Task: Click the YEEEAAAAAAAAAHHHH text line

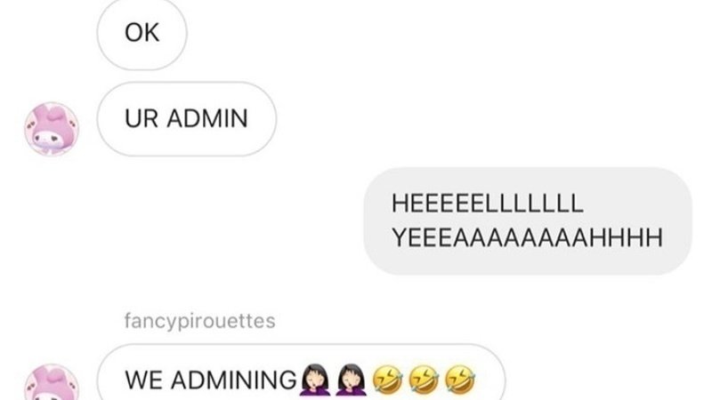Action: [527, 238]
